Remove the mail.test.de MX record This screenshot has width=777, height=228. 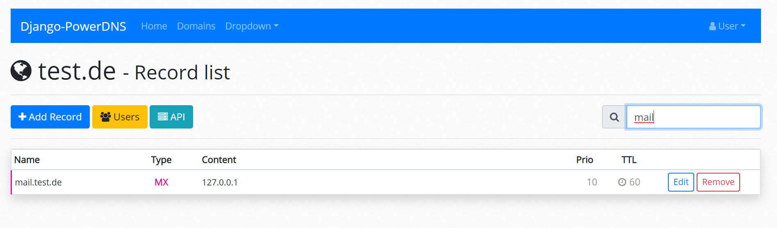pos(718,182)
